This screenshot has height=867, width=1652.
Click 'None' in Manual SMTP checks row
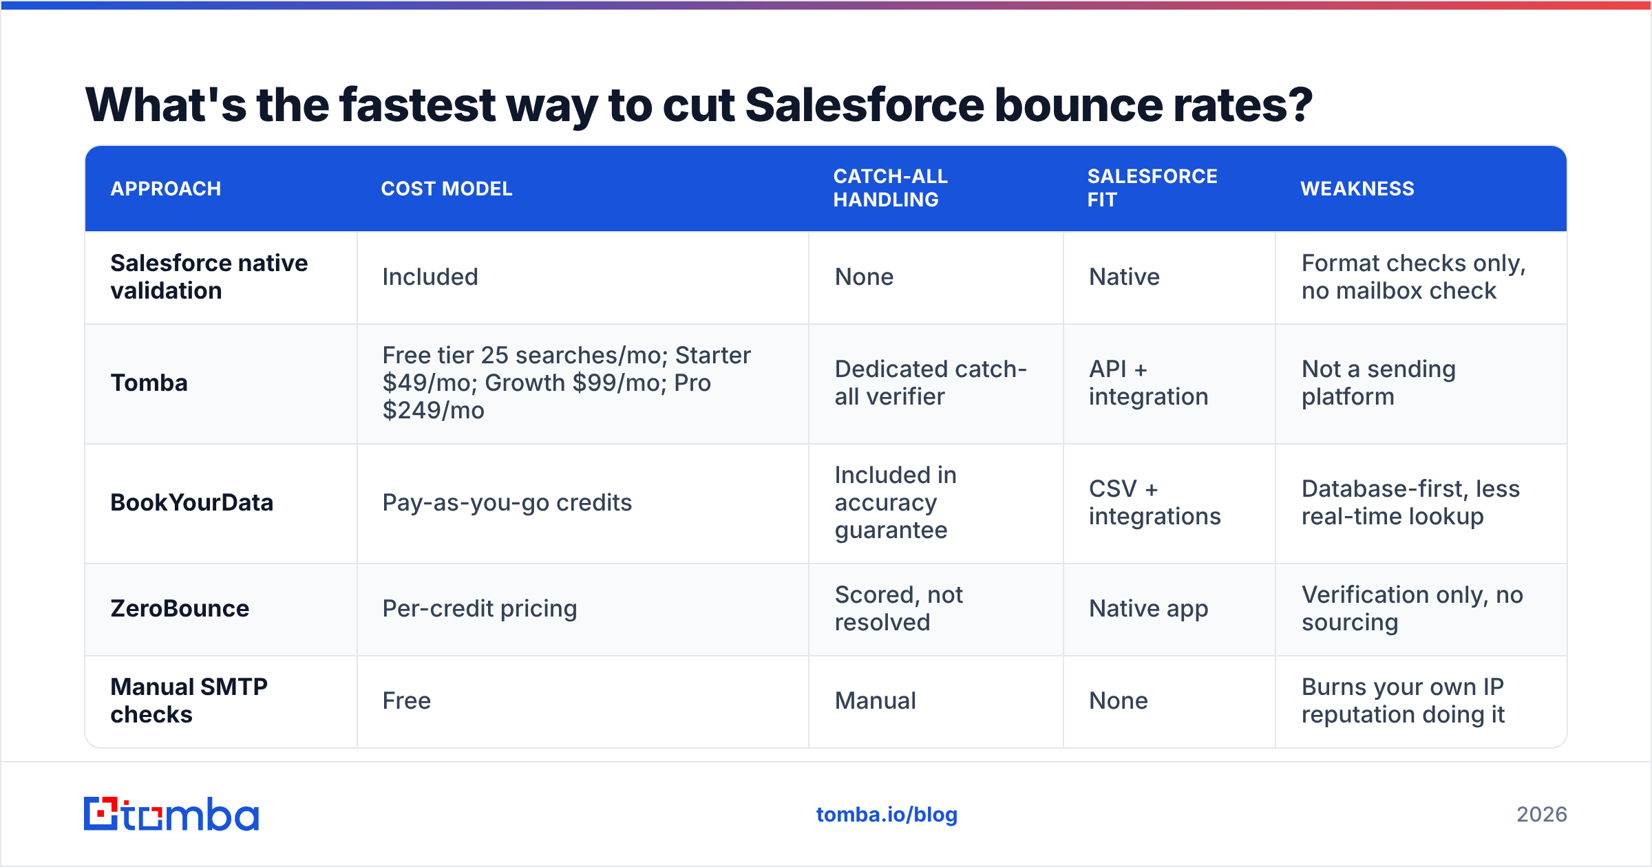click(1118, 700)
